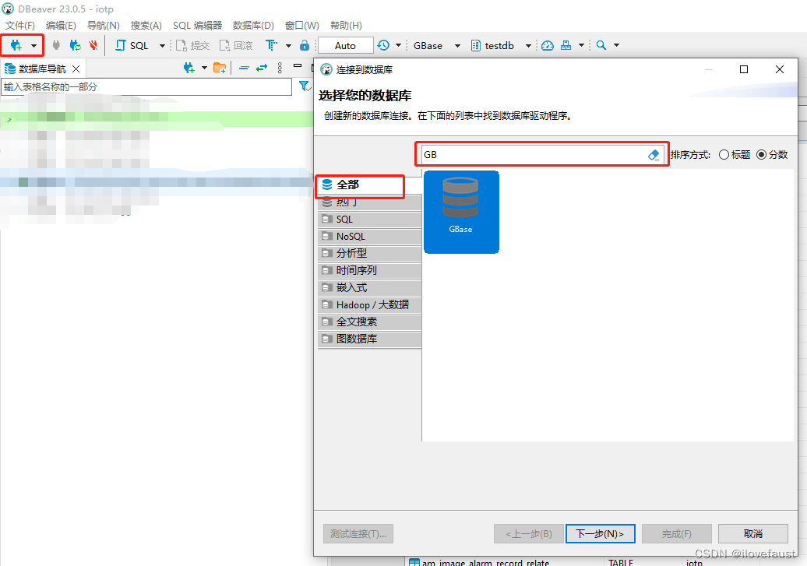The image size is (807, 566).
Task: Click the transaction log clock icon
Action: pos(383,45)
